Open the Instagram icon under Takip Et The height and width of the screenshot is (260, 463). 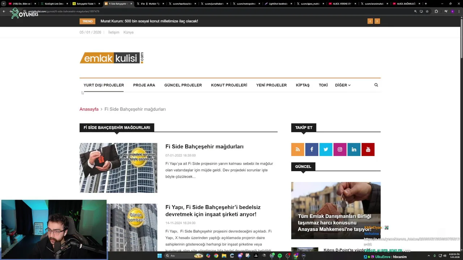(x=340, y=149)
